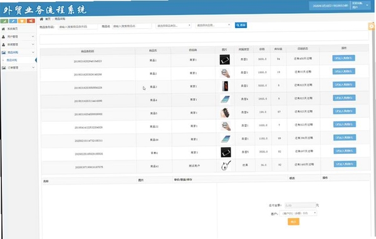Expand the 用户管理 sidebar menu

point(18,37)
